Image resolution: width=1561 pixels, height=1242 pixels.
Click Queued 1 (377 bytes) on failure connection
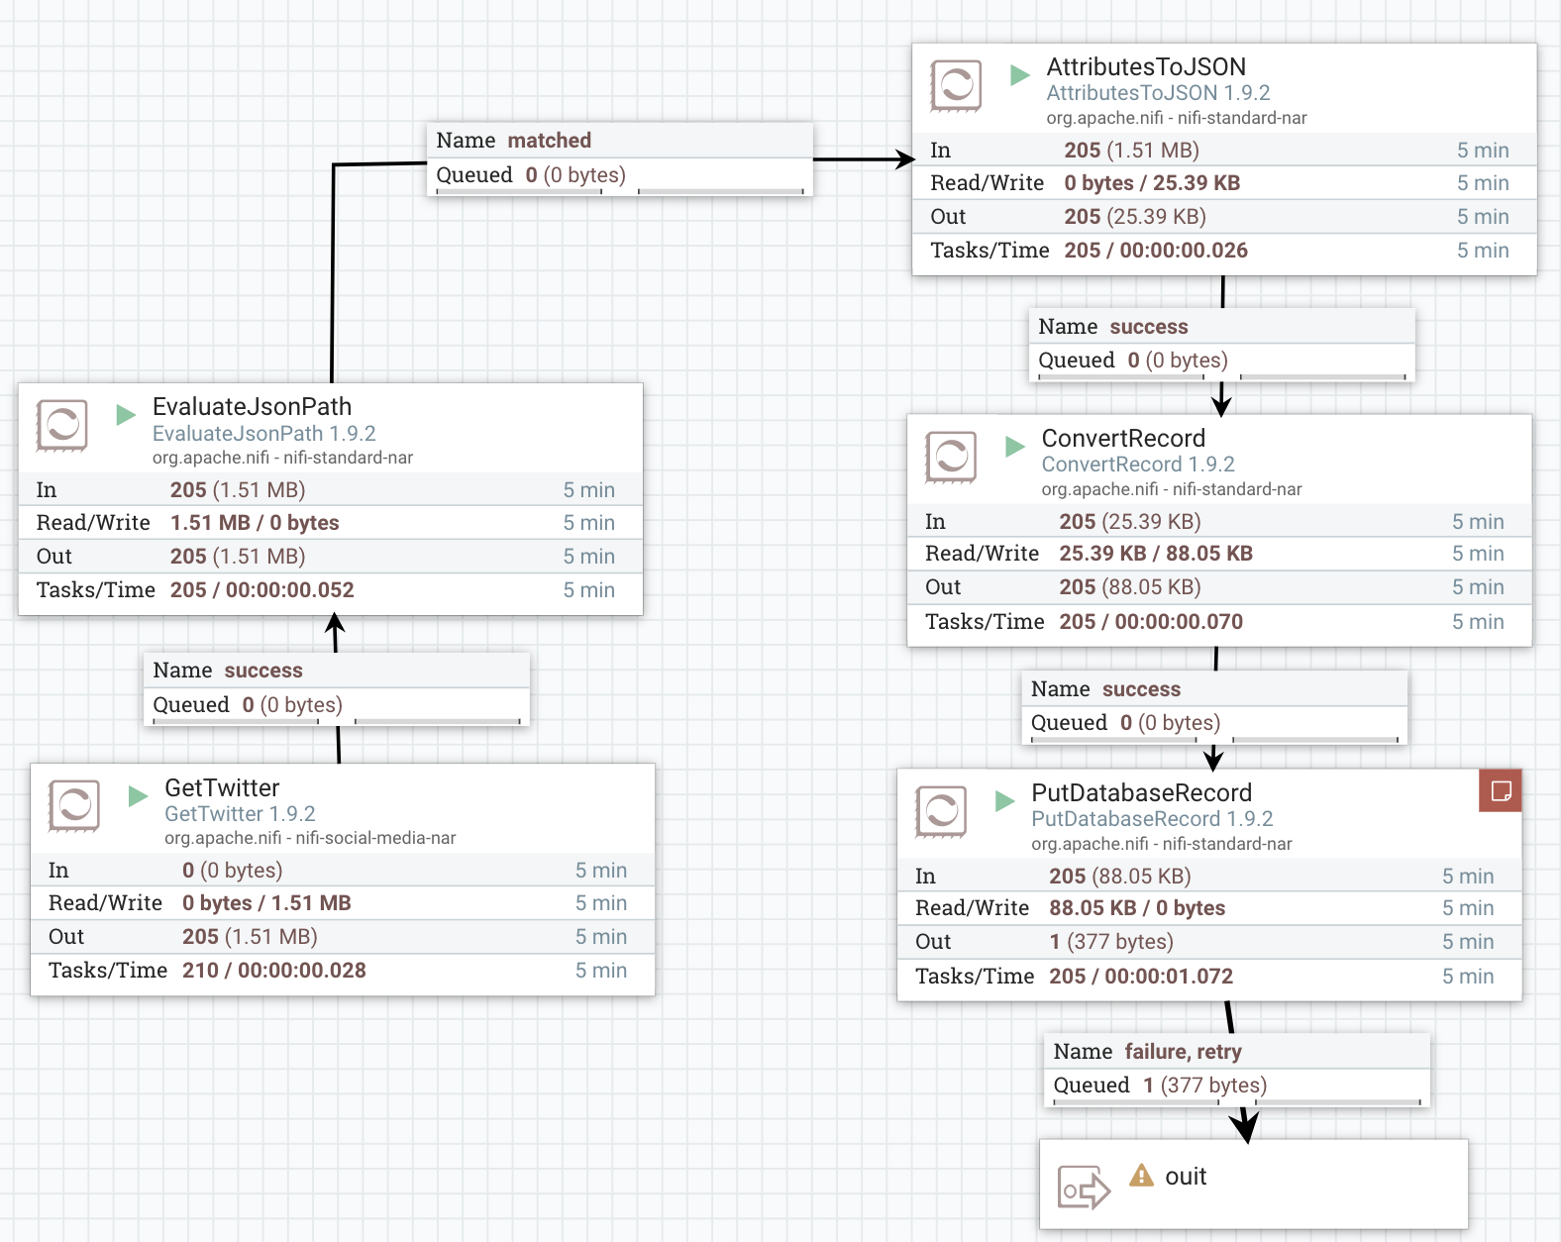(1160, 1085)
